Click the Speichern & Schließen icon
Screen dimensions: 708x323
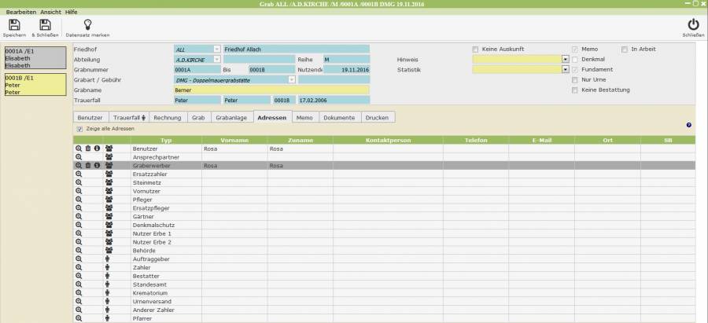(x=45, y=25)
